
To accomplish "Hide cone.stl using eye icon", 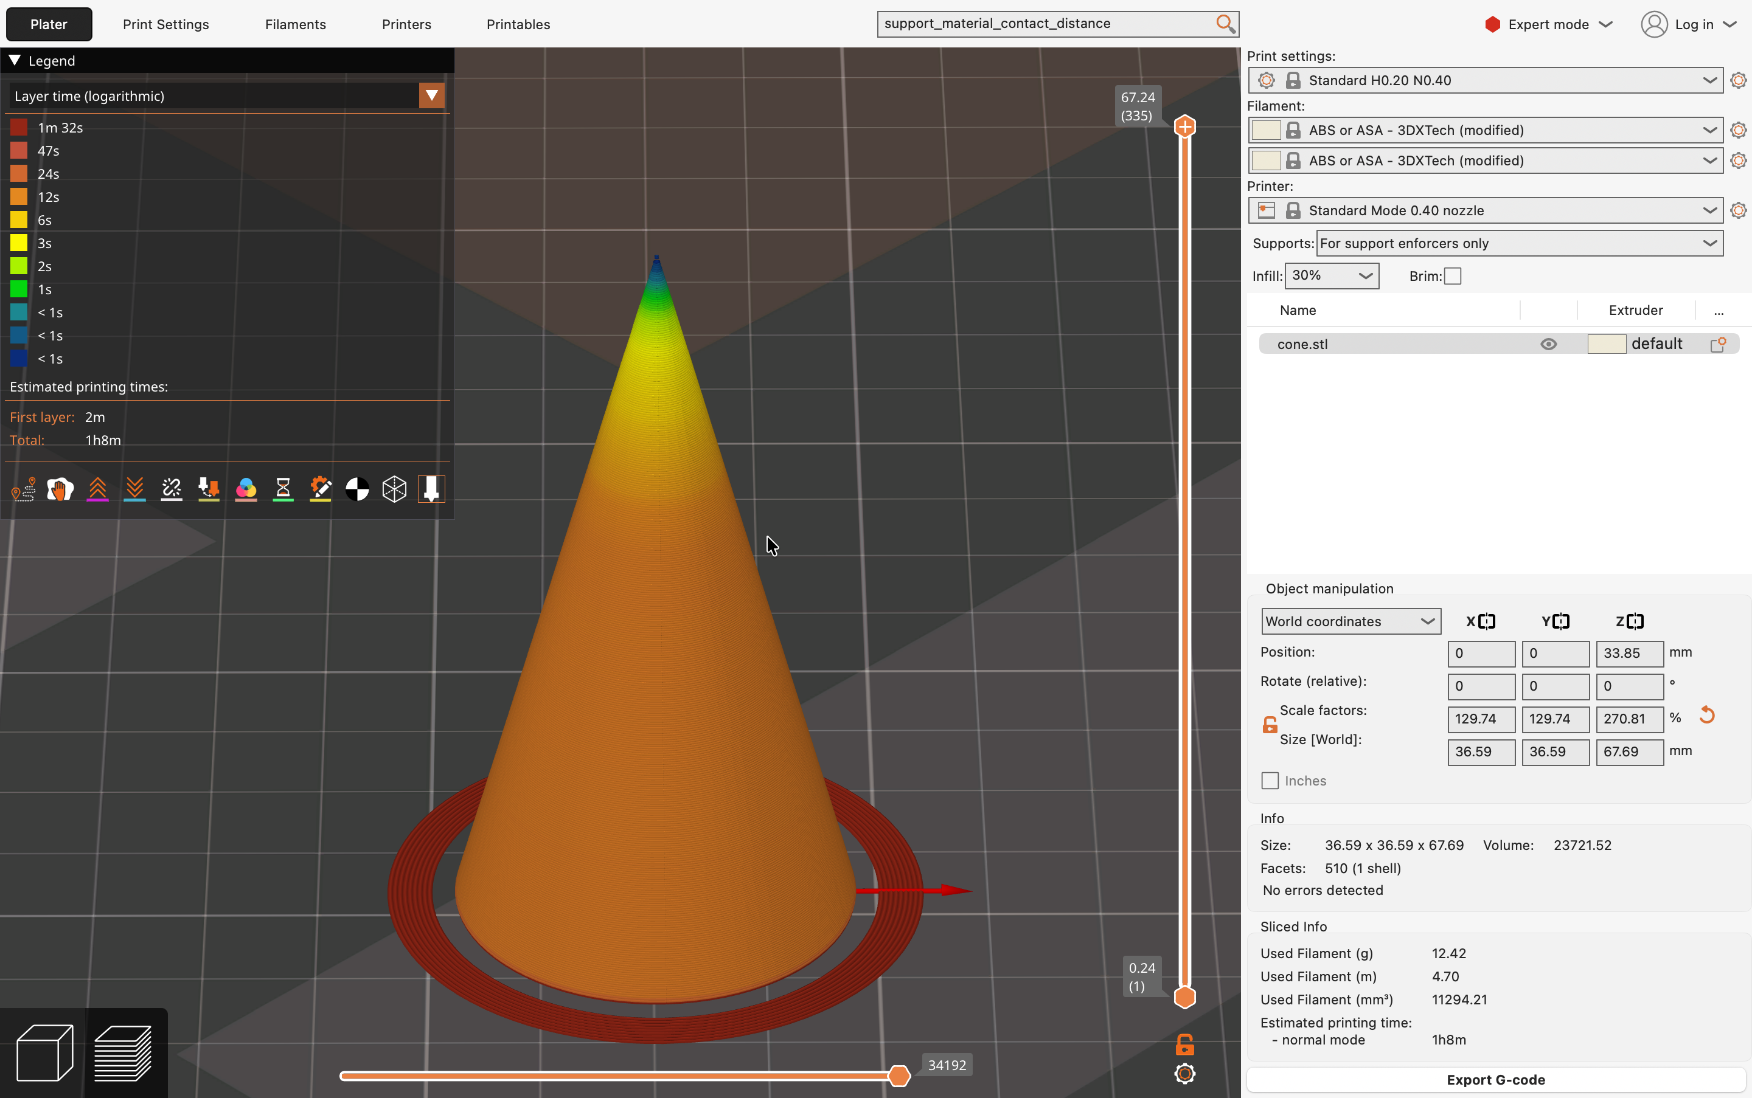I will click(x=1549, y=344).
